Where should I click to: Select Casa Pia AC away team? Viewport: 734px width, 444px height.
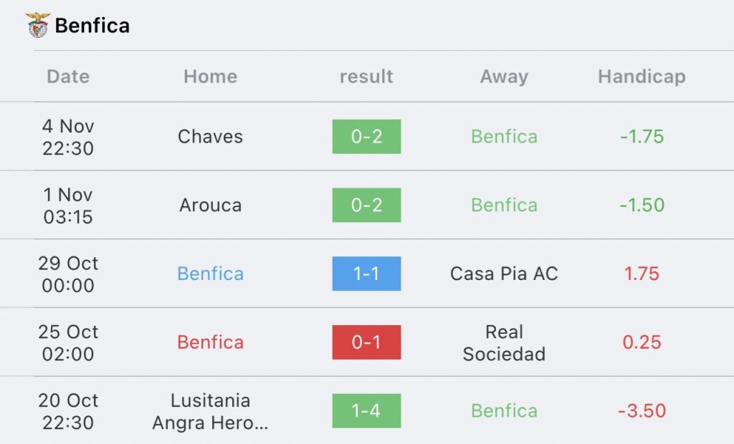[504, 274]
